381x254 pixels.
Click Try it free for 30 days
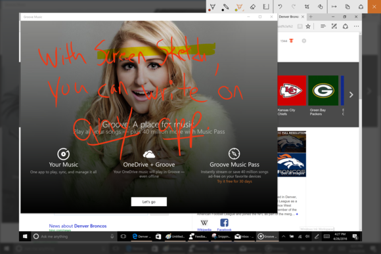tap(235, 181)
